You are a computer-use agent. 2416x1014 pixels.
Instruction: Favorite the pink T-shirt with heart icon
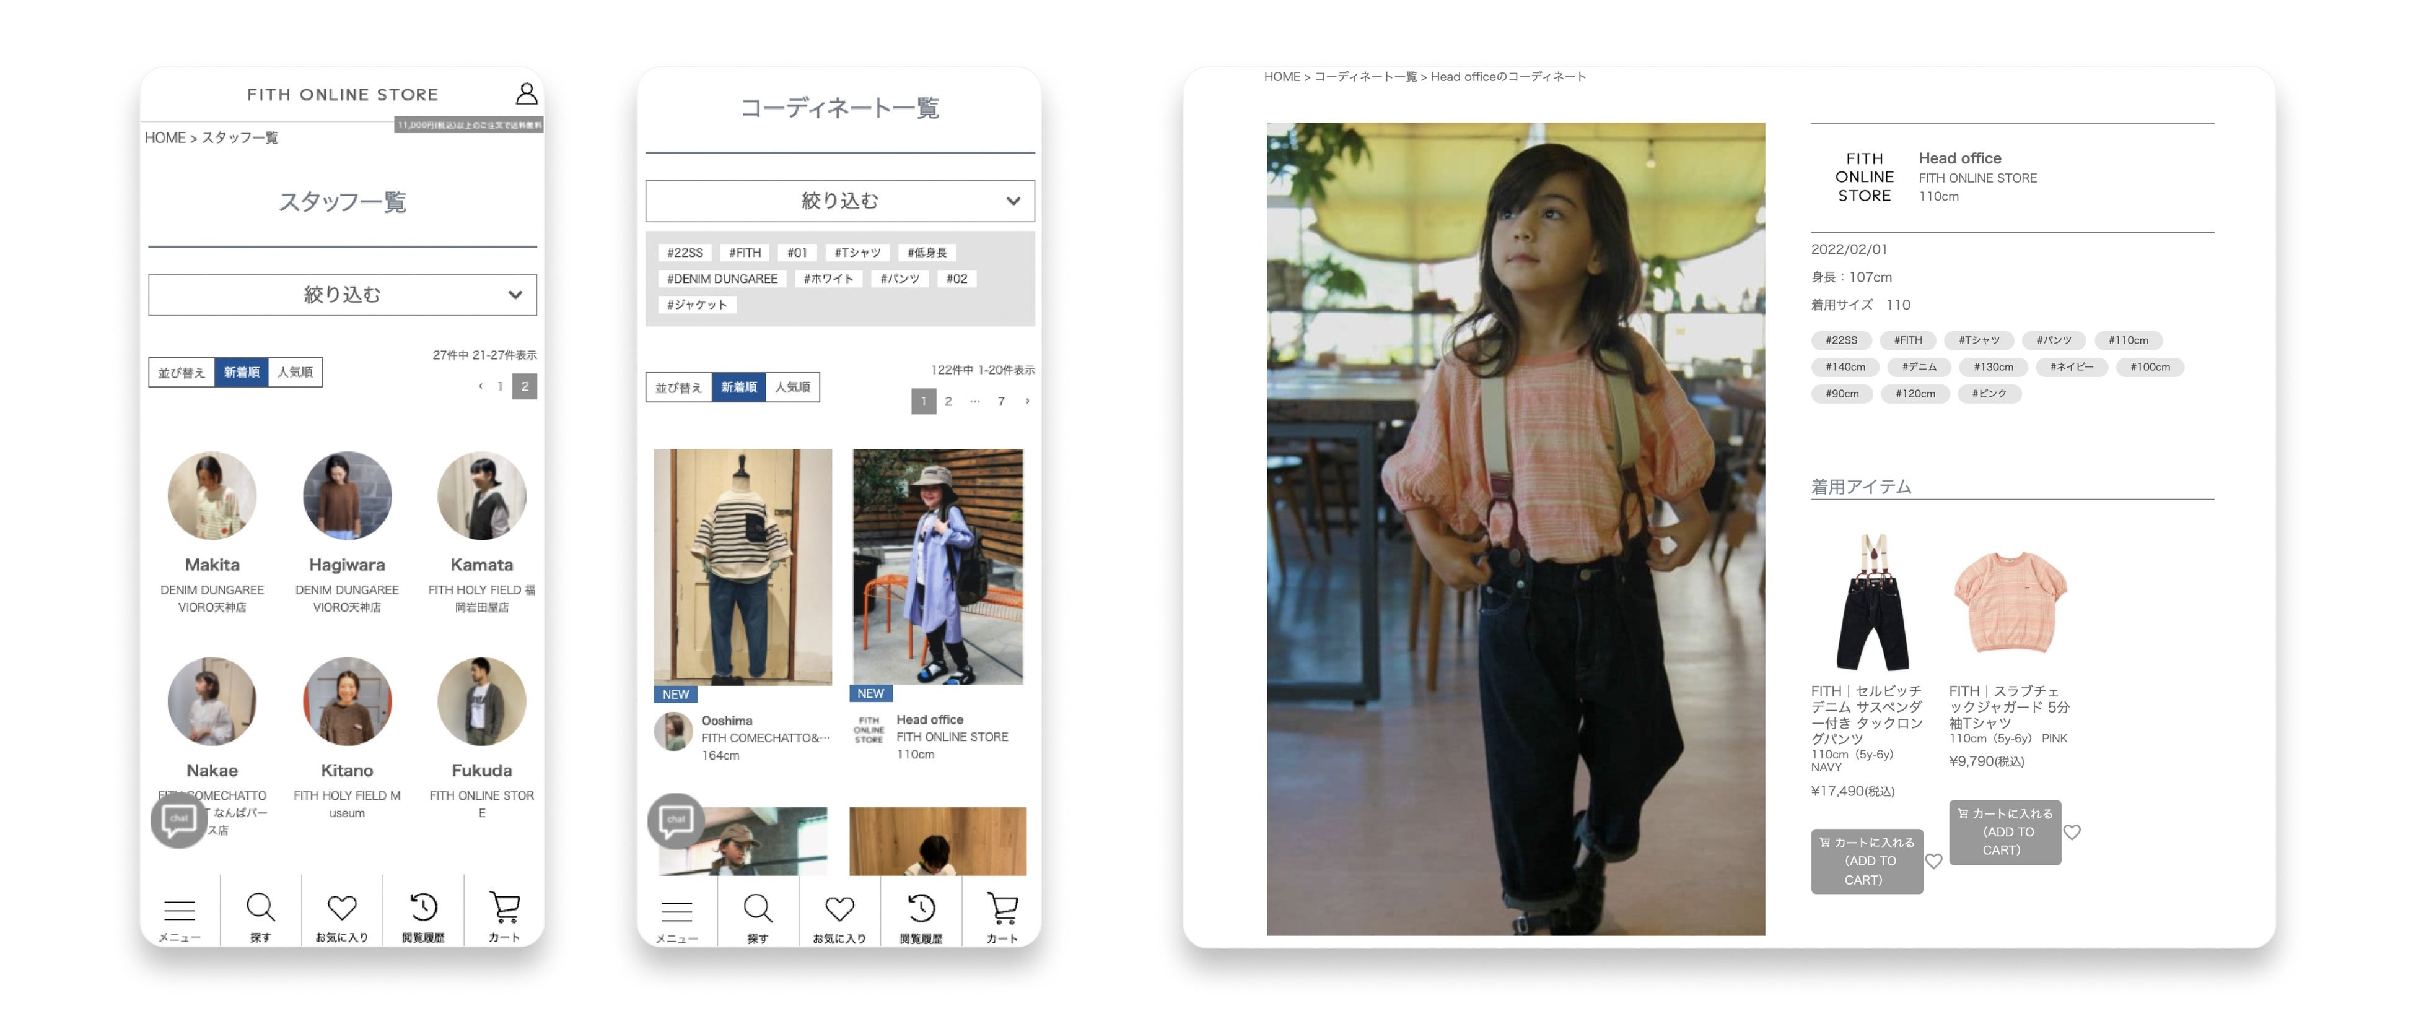point(2072,832)
